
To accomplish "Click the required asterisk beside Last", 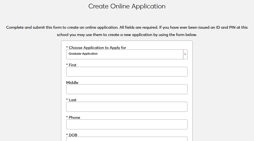I will coord(67,100).
